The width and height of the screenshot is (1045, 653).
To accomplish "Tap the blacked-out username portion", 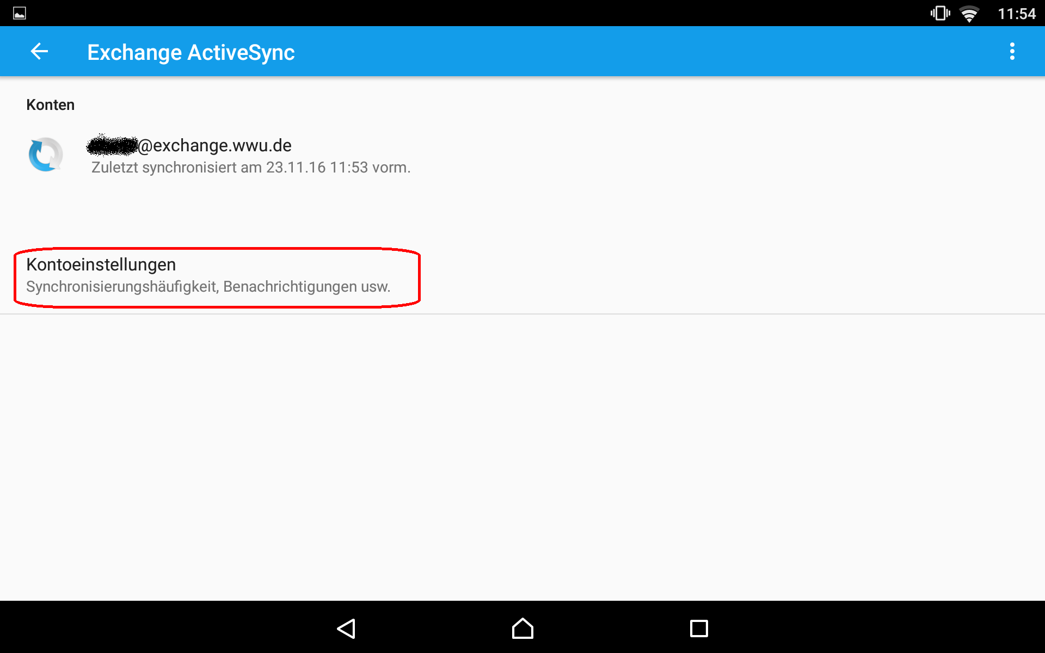I will tap(112, 145).
